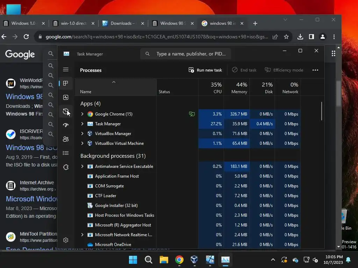Open Startup apps icon in sidebar
The height and width of the screenshot is (268, 358).
tap(66, 125)
